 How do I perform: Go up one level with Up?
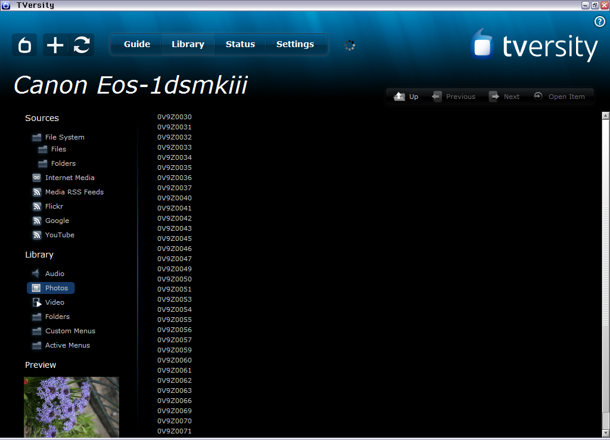[413, 97]
